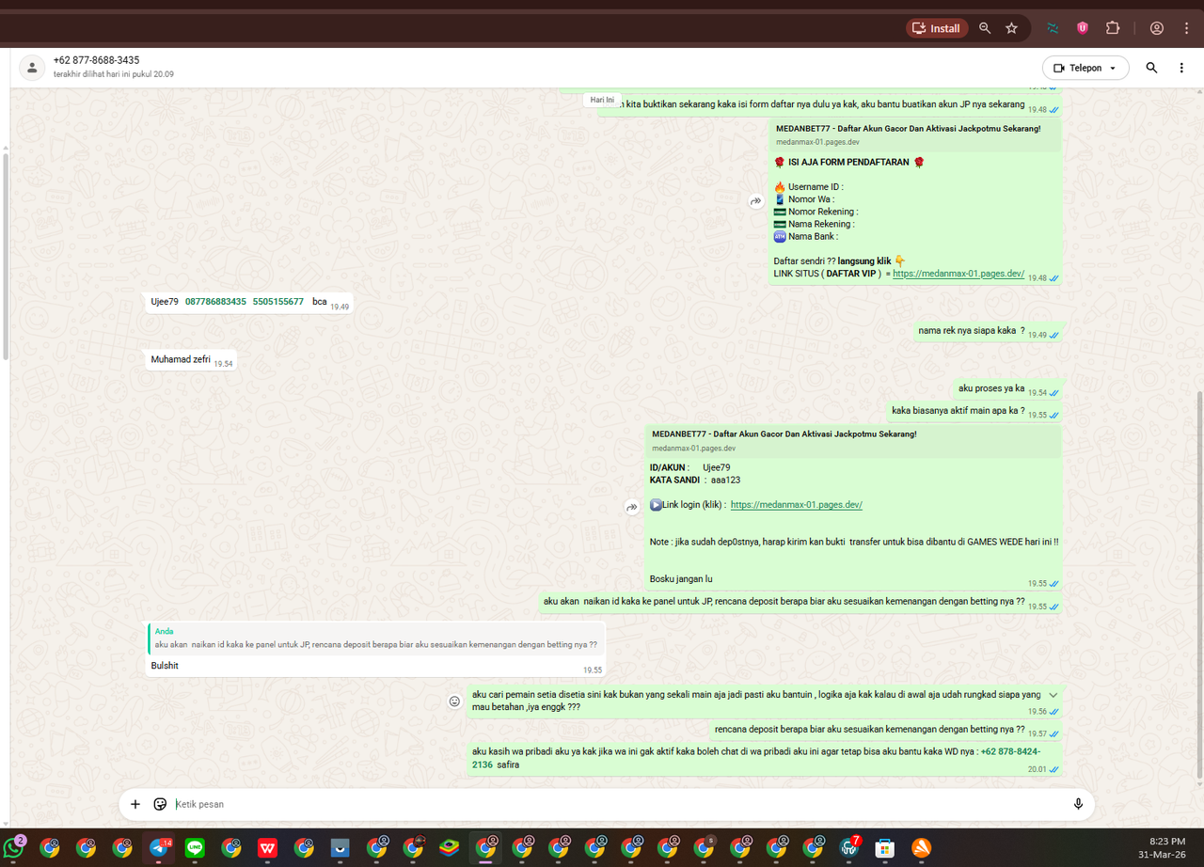Open the browser zoom magnifier icon

(x=985, y=28)
